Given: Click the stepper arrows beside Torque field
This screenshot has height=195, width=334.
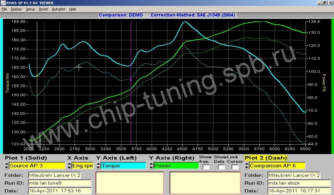Looking at the screenshot, I should pyautogui.click(x=98, y=166).
